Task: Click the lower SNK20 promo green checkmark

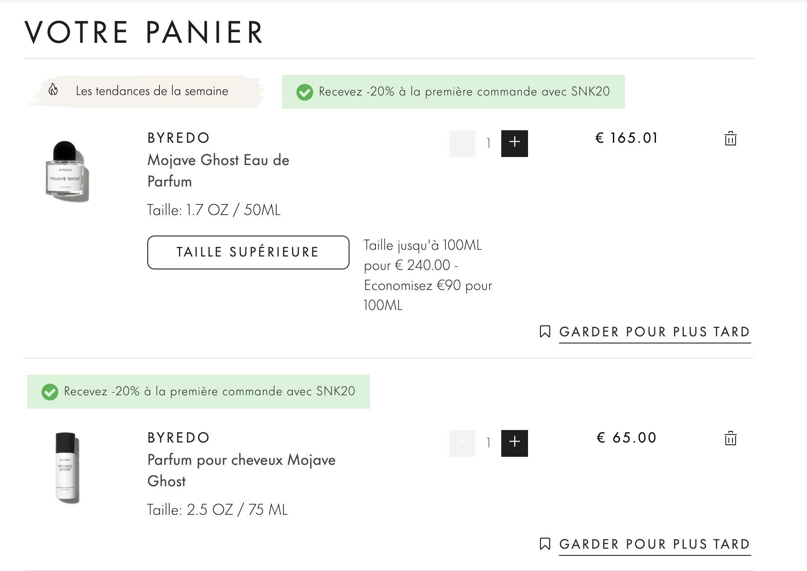Action: pyautogui.click(x=50, y=392)
